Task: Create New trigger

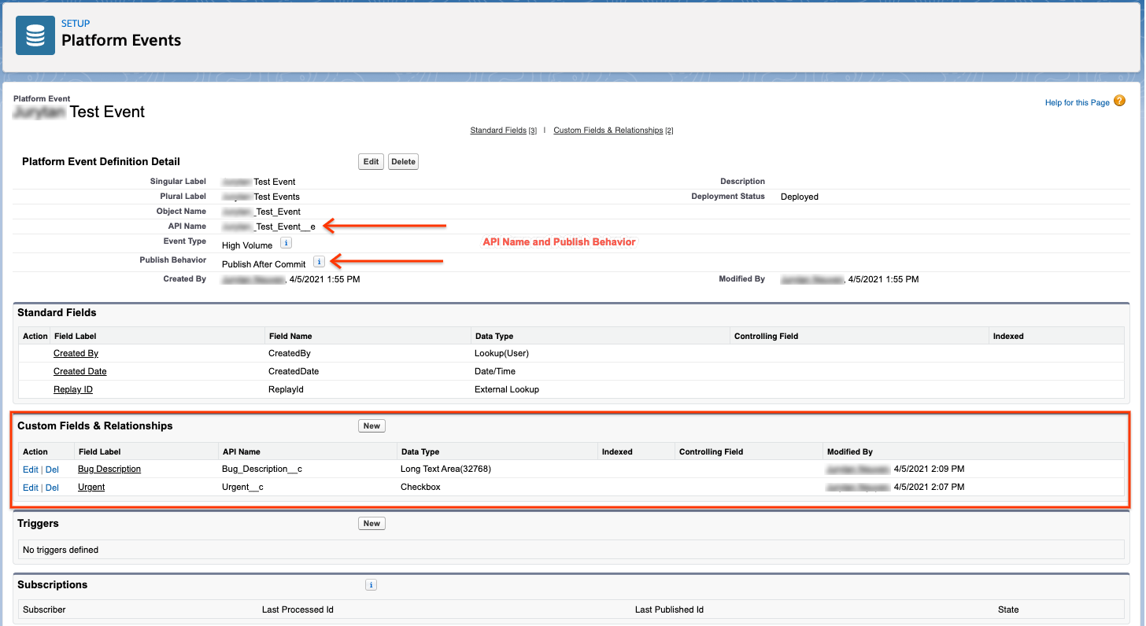Action: pyautogui.click(x=372, y=524)
